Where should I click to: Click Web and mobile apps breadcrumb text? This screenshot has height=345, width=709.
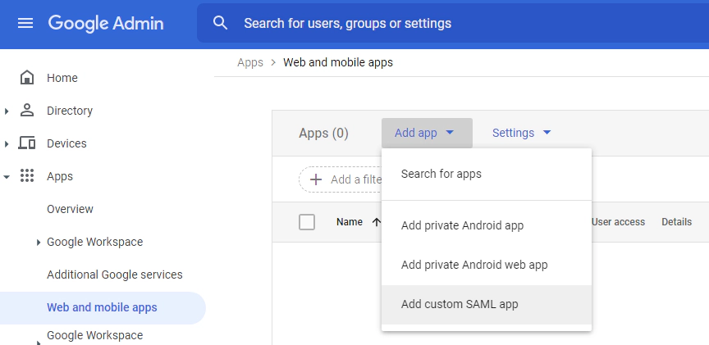coord(338,62)
